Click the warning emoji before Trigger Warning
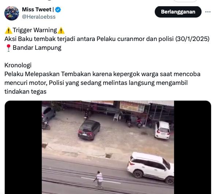214x194 pixels. coord(8,30)
